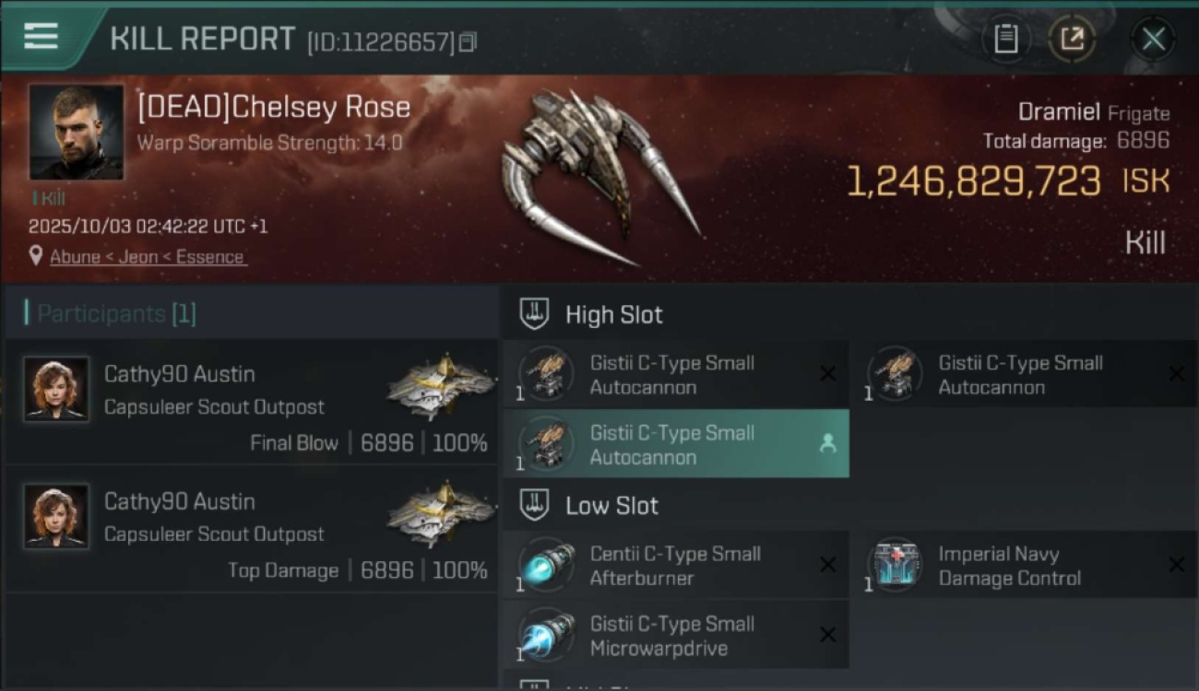
Task: Click the Imperial Navy Damage Control icon
Action: 895,565
